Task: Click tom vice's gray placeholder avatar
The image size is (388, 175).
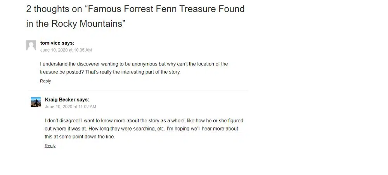Action: pos(31,45)
